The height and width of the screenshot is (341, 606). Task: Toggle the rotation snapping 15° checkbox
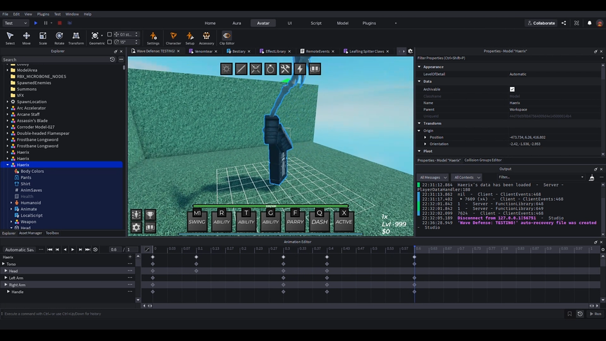(109, 42)
